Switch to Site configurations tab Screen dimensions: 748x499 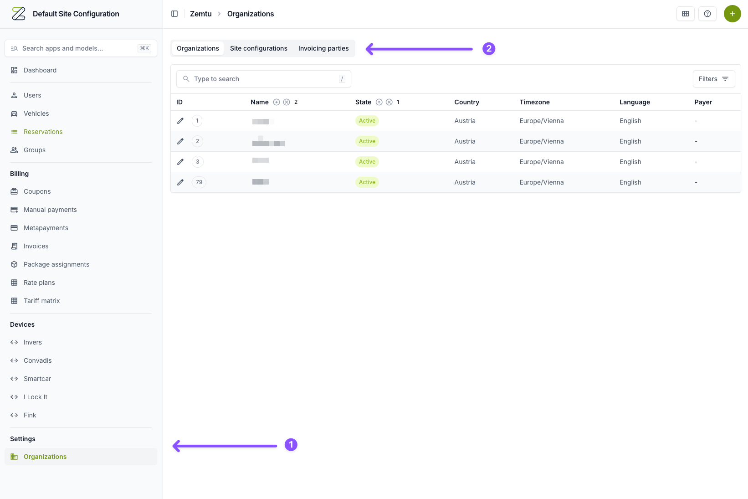coord(259,48)
